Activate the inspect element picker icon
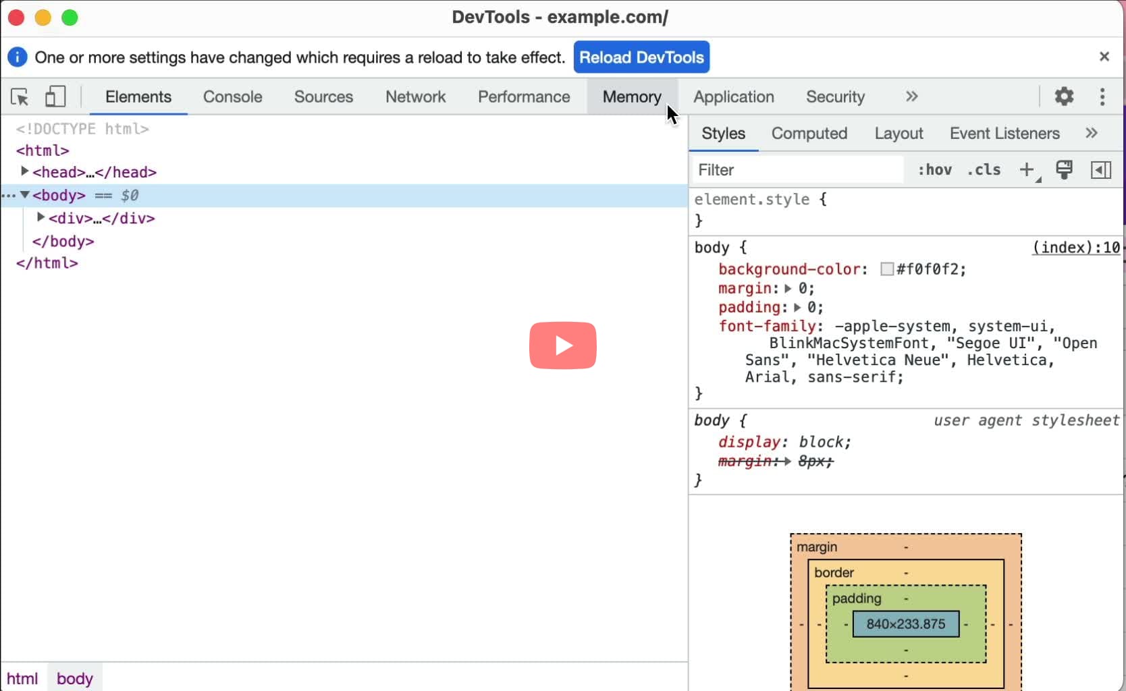Image resolution: width=1126 pixels, height=691 pixels. [20, 96]
